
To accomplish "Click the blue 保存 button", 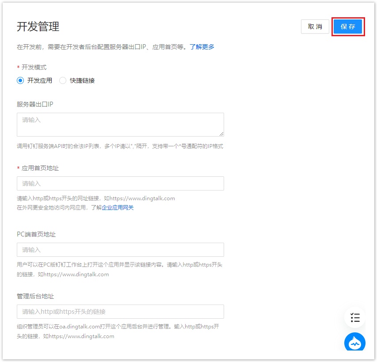I will pyautogui.click(x=348, y=27).
